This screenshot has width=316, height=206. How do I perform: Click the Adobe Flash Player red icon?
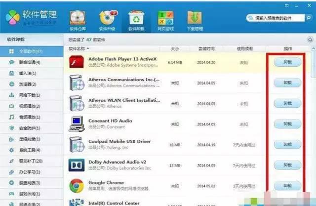point(77,62)
